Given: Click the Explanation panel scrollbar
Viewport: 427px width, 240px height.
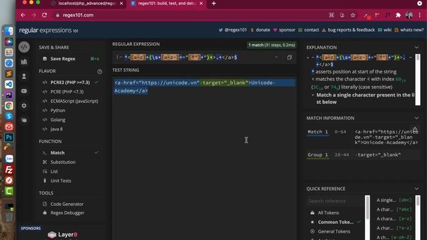Looking at the screenshot, I should [x=418, y=79].
